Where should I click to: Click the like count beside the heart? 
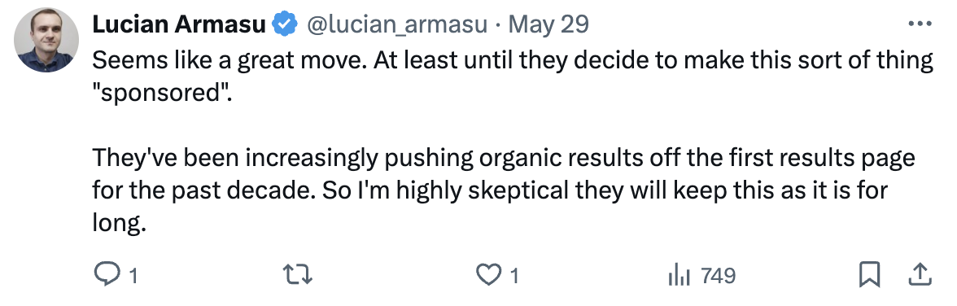point(514,276)
